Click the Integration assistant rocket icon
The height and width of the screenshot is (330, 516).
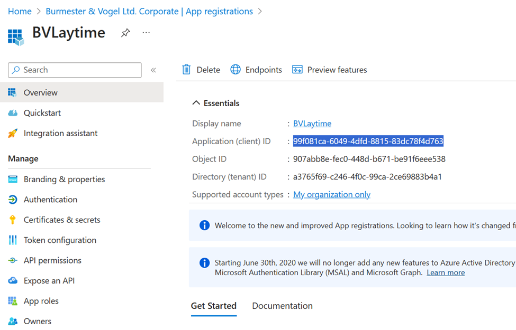13,133
